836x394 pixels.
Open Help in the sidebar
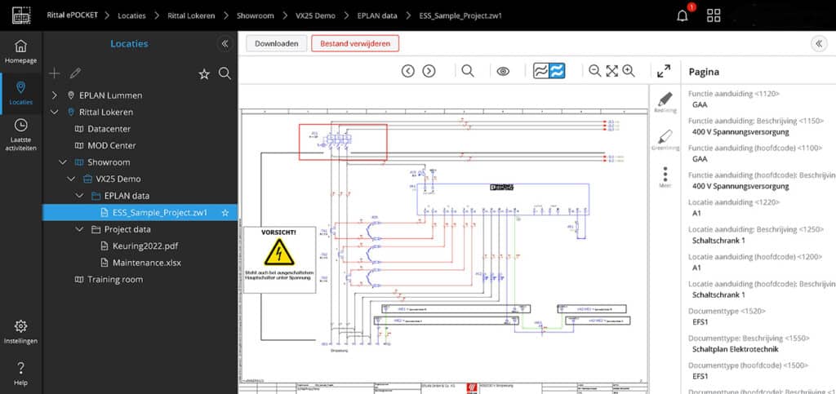pos(20,374)
